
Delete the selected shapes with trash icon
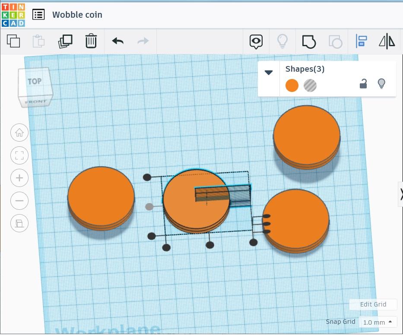[x=91, y=41]
